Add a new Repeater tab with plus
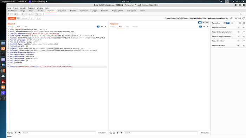This screenshot has width=246, height=138. point(44,14)
